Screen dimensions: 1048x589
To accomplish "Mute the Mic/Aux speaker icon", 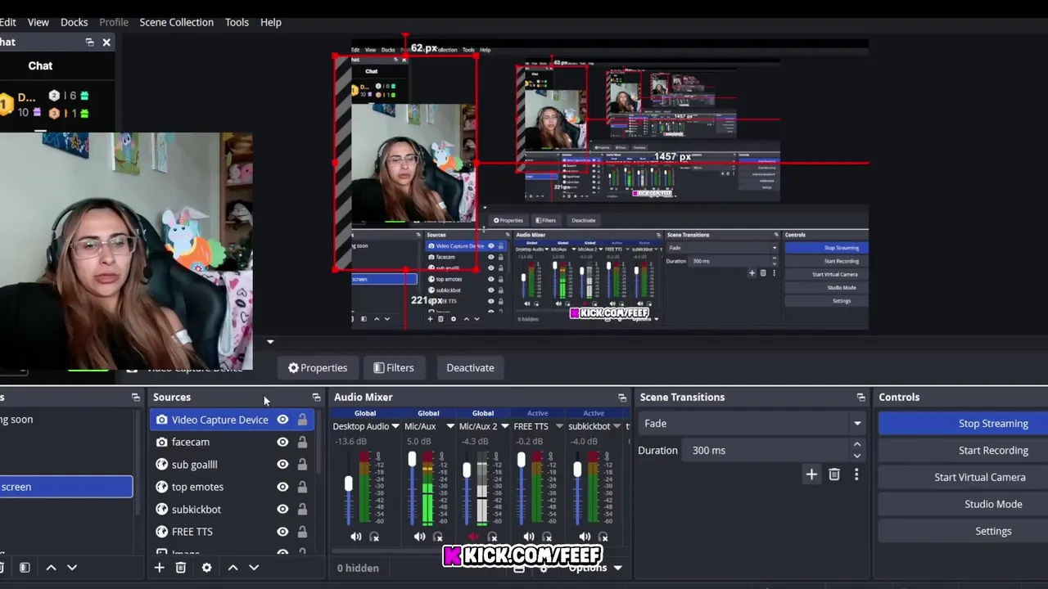I will coord(419,537).
